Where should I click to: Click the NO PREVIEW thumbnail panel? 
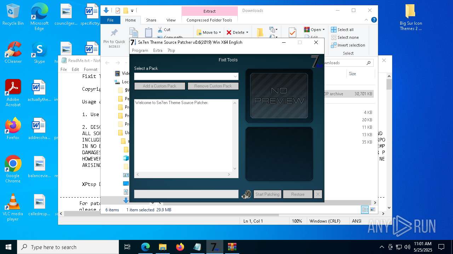(279, 96)
